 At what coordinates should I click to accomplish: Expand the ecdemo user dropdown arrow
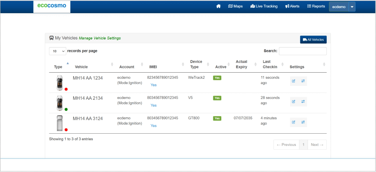pos(352,7)
